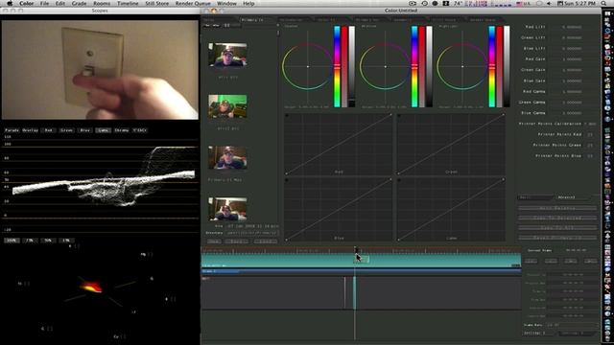The width and height of the screenshot is (614, 345).
Task: Adjust the Shadow lightness gray slider
Action: 352,66
